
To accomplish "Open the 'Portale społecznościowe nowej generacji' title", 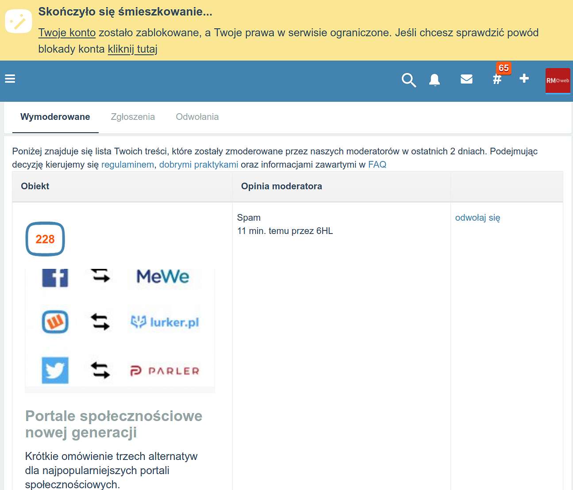I will point(114,424).
